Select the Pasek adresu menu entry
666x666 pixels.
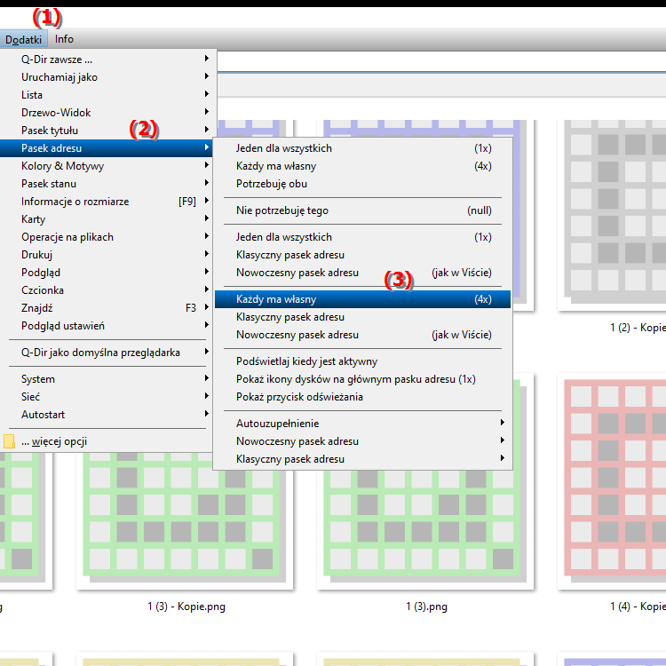pos(108,148)
